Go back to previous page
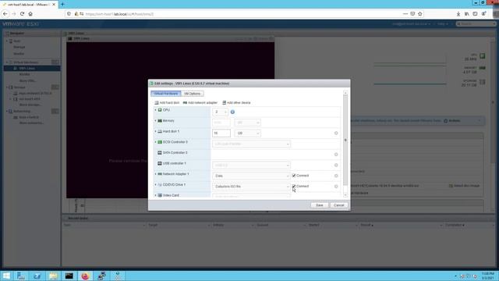This screenshot has height=281, width=499. (5, 14)
